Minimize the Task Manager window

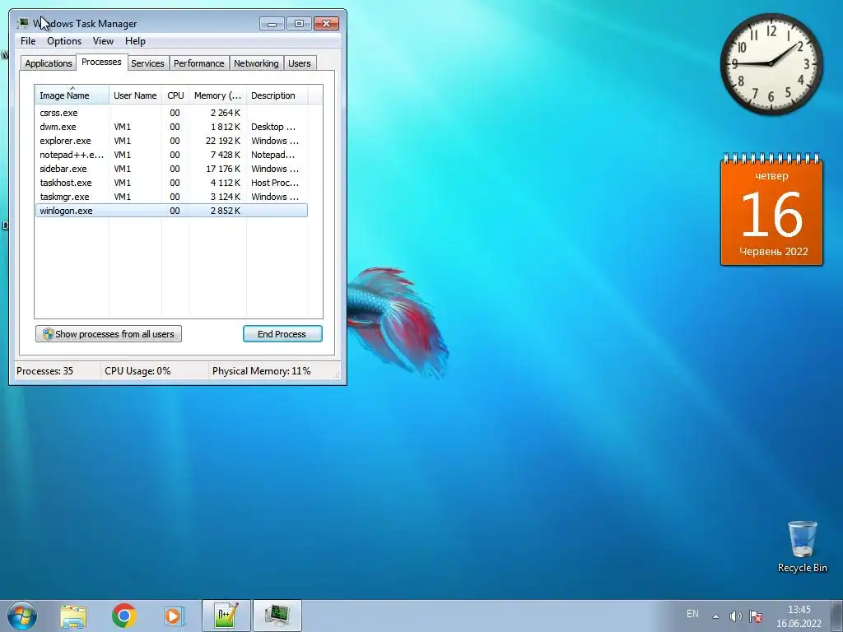tap(272, 24)
